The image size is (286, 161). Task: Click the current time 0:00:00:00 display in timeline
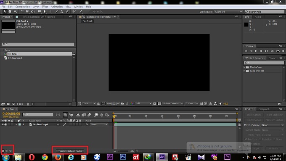coord(11,113)
